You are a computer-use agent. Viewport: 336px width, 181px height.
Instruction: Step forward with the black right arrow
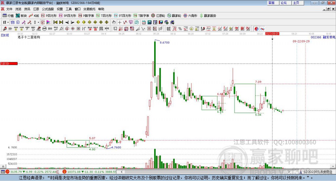(x=73, y=22)
